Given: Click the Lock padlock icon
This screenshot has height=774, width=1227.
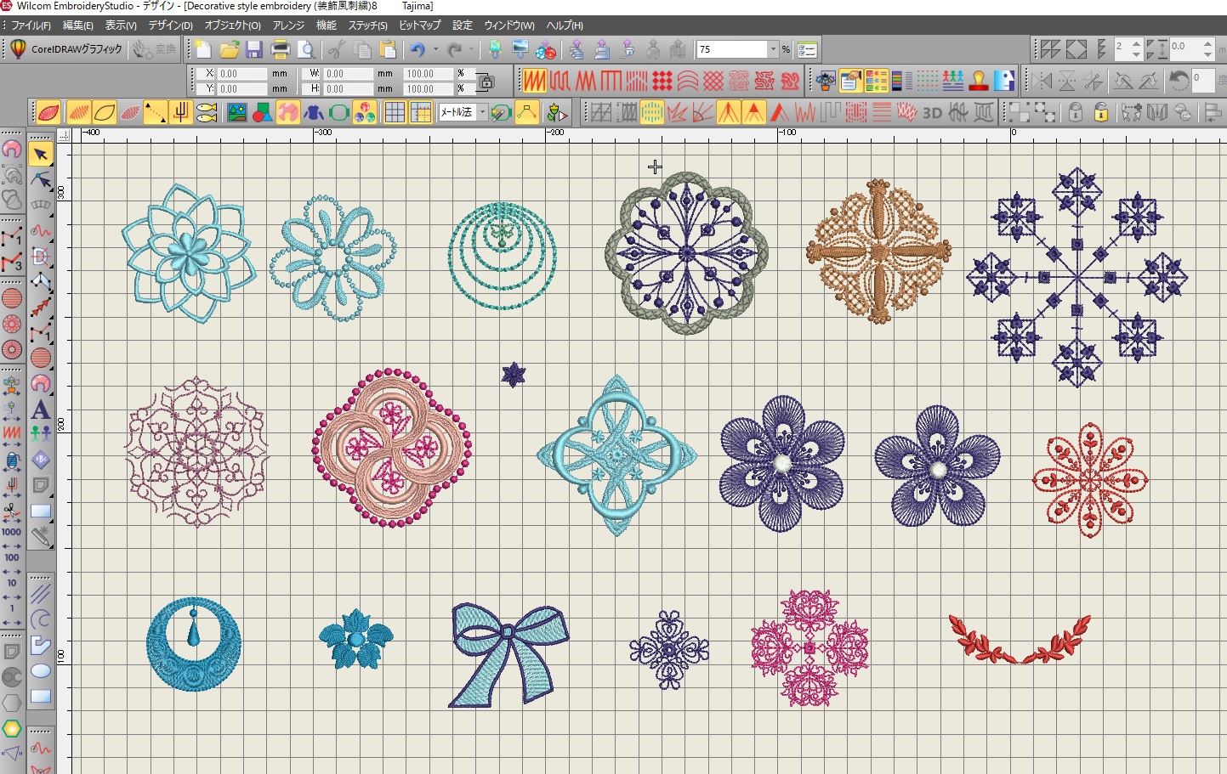Looking at the screenshot, I should tap(1076, 112).
